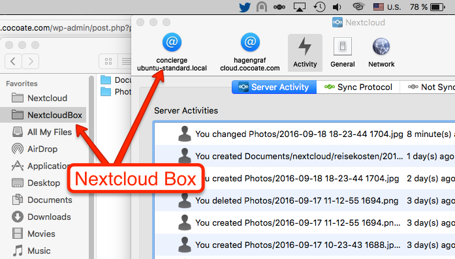
Task: Open the Network settings pane
Action: click(381, 53)
